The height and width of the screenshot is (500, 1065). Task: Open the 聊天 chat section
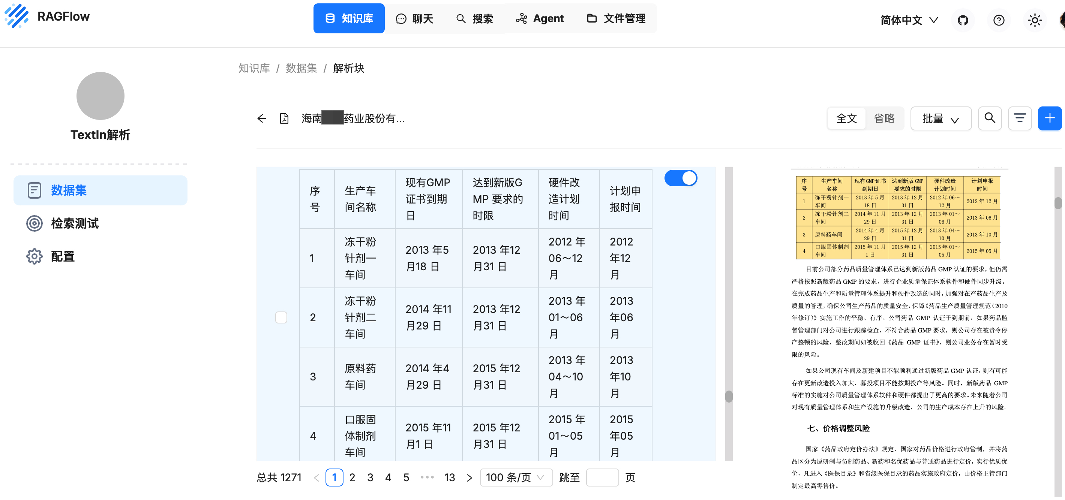pyautogui.click(x=415, y=18)
